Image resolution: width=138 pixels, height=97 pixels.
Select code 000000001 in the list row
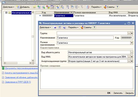tap(47, 16)
